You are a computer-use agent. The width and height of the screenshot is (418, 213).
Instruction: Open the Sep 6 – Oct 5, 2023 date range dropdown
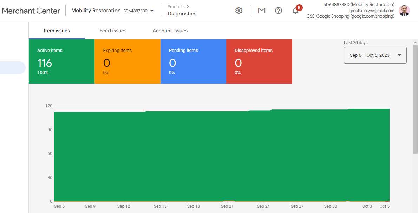[x=375, y=55]
